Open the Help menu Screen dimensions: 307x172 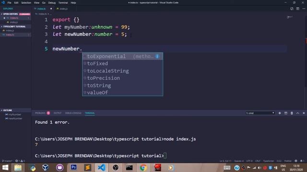tap(73, 3)
